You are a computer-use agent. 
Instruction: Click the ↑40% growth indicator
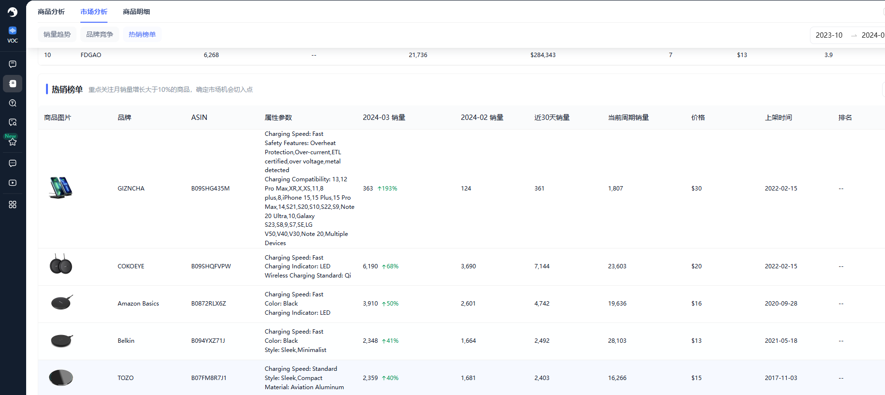click(390, 378)
